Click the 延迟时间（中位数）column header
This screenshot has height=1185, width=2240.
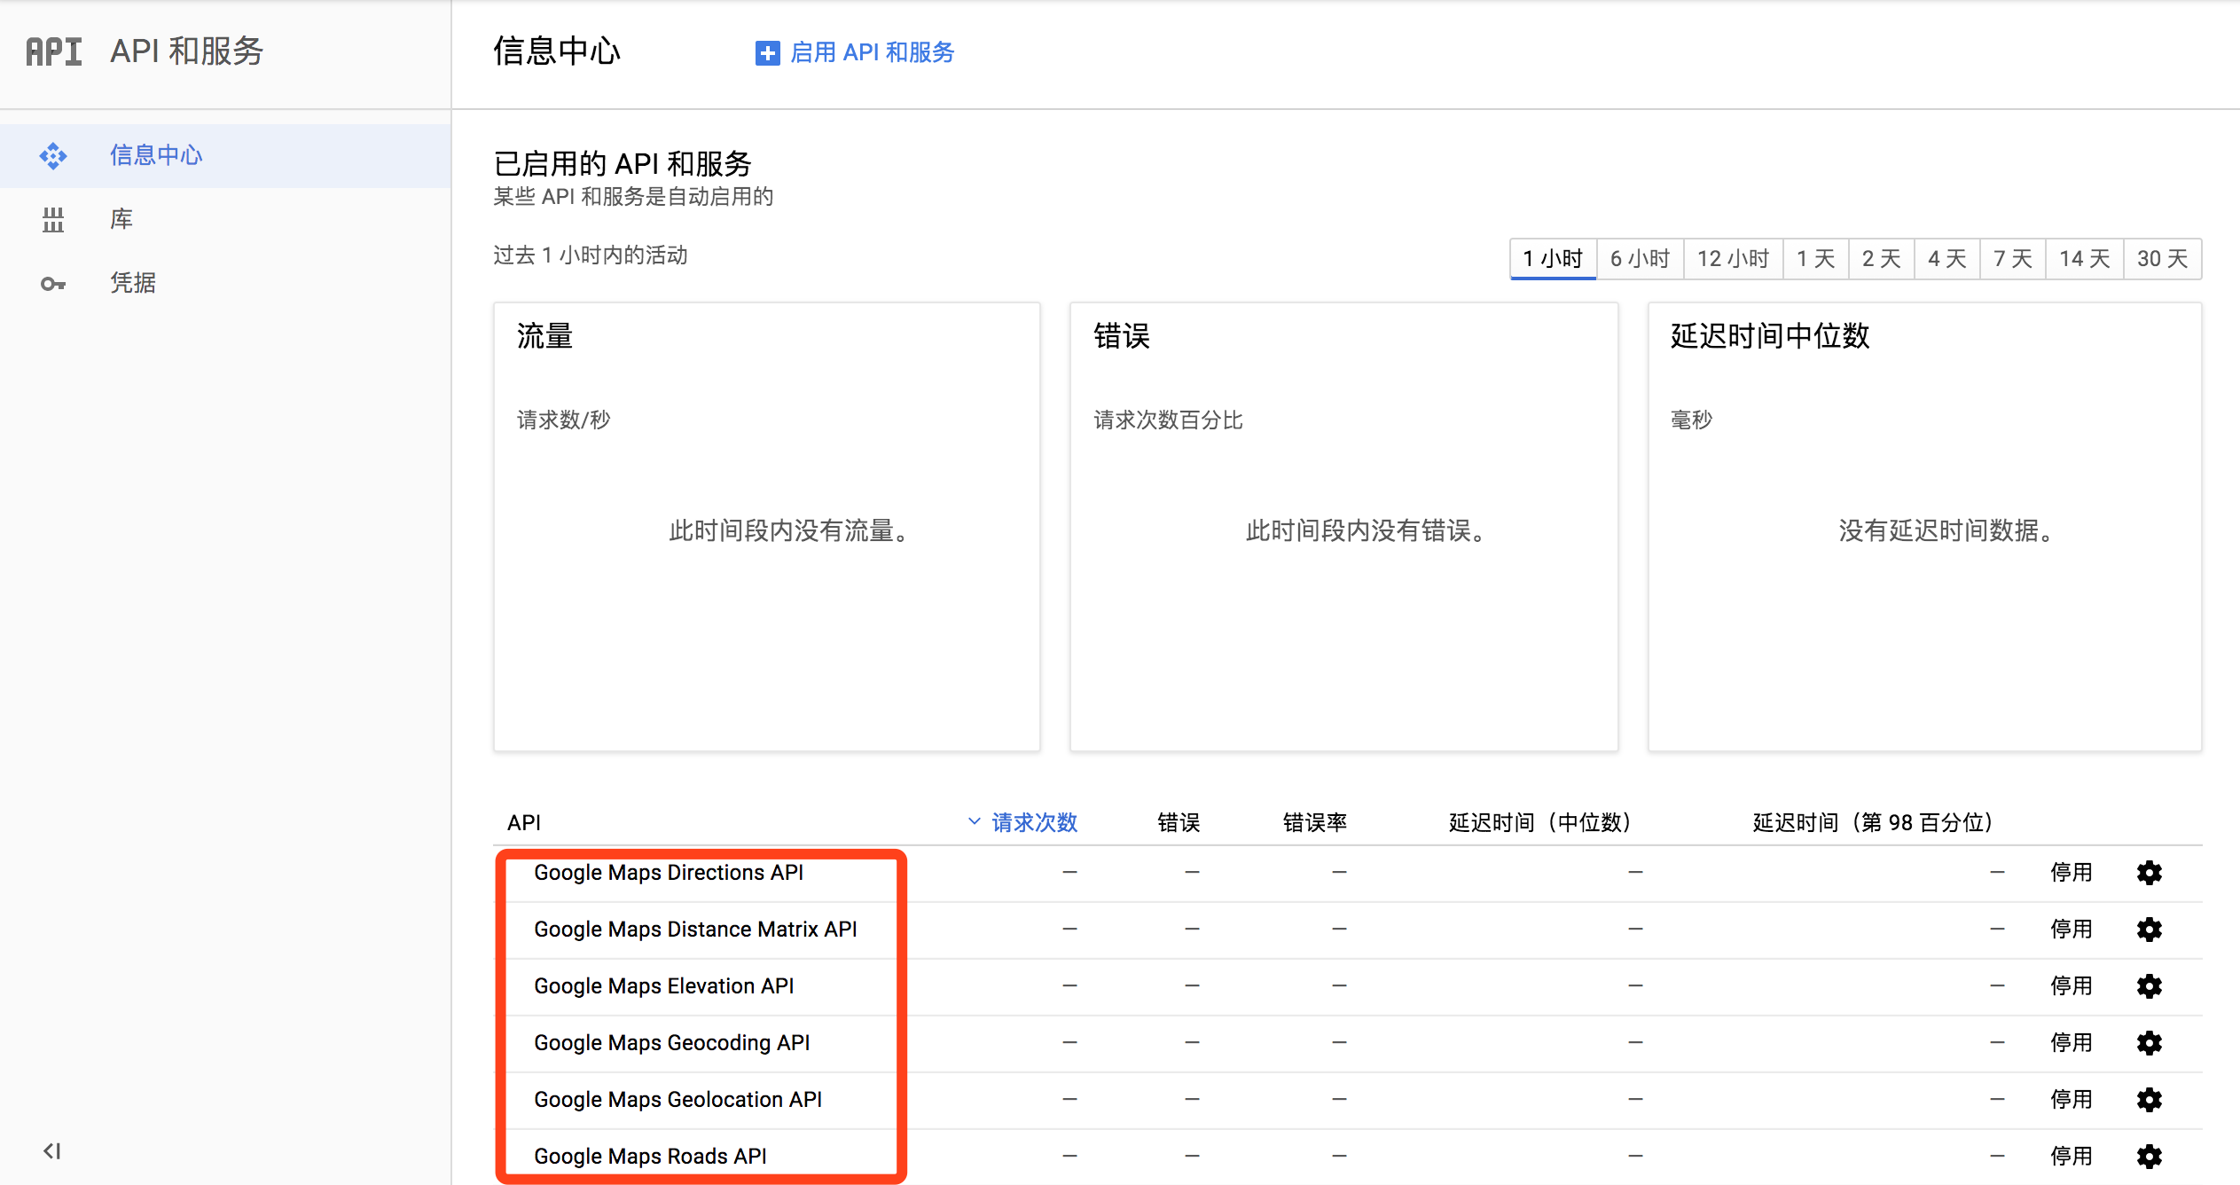tap(1539, 823)
